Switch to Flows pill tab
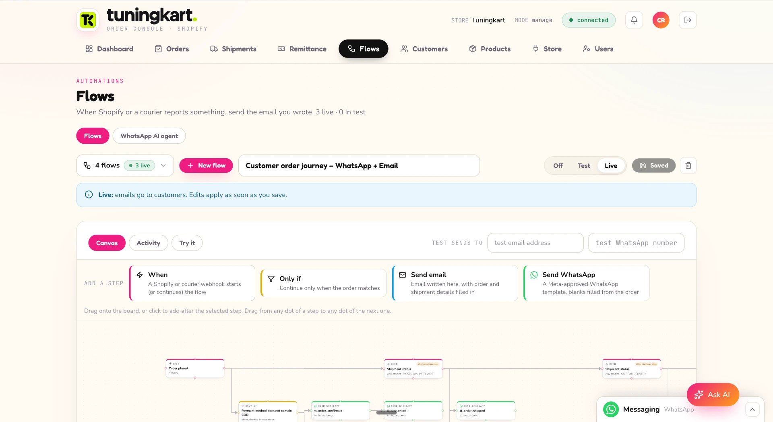The image size is (773, 422). coord(93,136)
